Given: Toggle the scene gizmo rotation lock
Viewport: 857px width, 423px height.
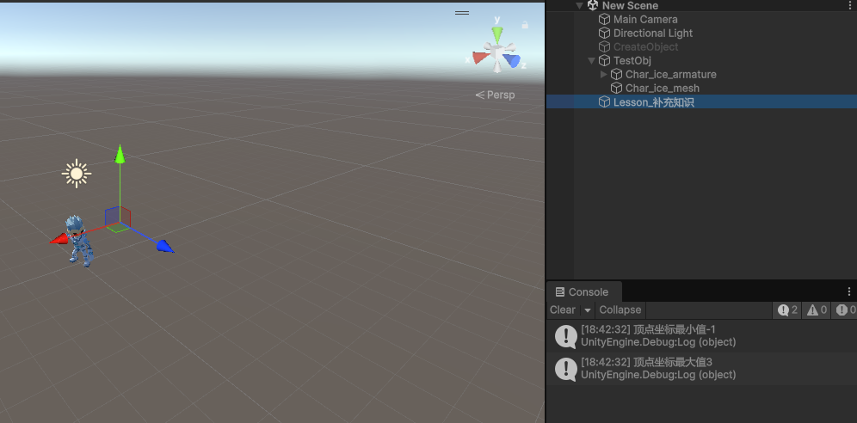Looking at the screenshot, I should point(525,25).
